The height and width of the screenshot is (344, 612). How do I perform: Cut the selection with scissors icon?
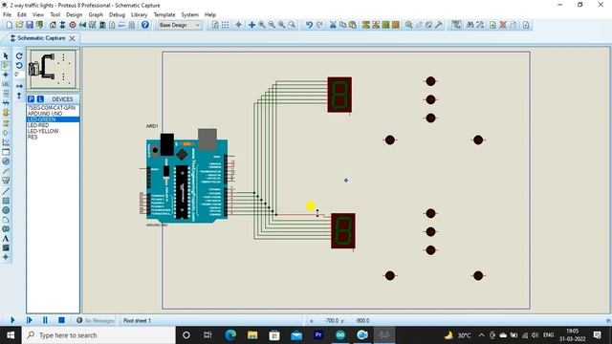click(x=333, y=25)
